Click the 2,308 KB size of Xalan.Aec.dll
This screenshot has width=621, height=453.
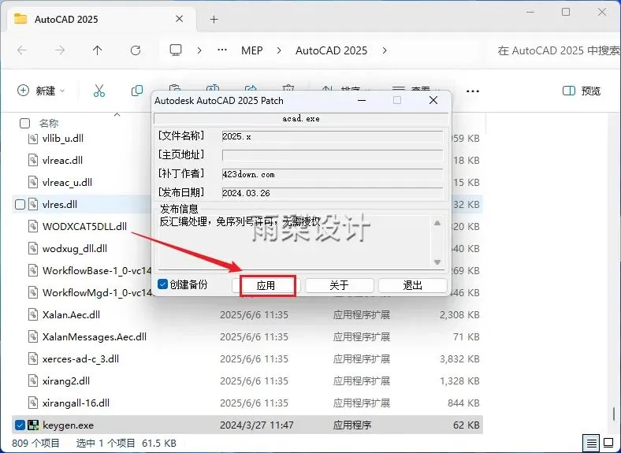coord(459,315)
